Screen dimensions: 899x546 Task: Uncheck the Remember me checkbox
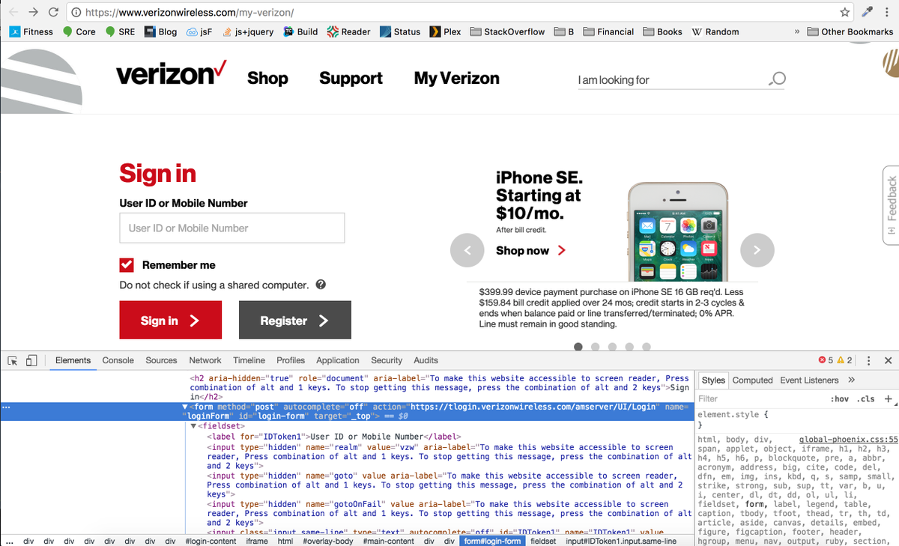click(127, 265)
